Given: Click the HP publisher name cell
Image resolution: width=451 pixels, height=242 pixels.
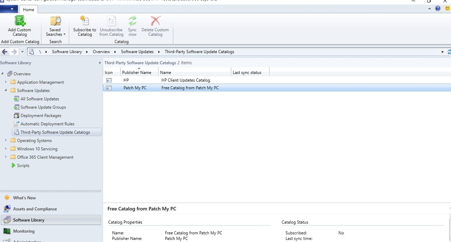Looking at the screenshot, I should 126,80.
